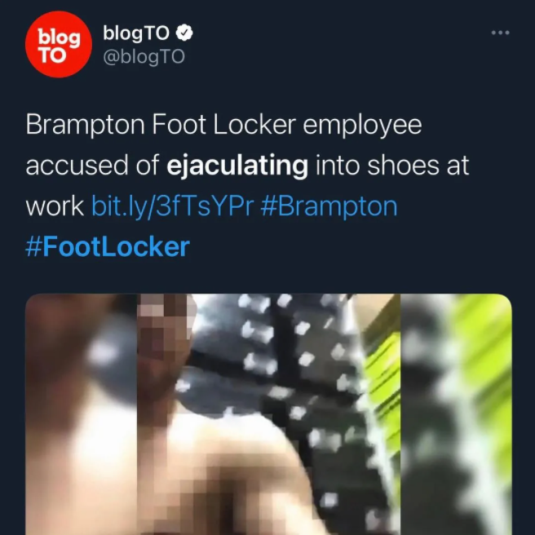Follow the bit.ly/3fTsYPr link

point(173,206)
